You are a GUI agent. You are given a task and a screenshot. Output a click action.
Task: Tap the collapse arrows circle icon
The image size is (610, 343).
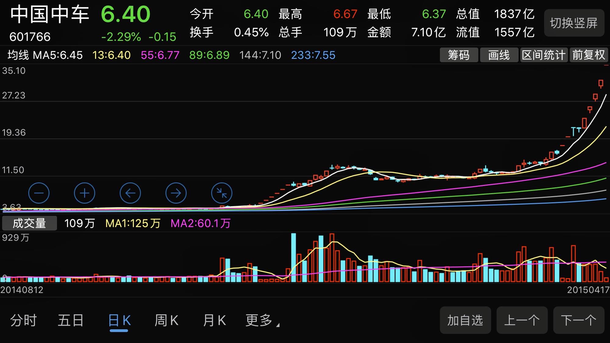pyautogui.click(x=222, y=193)
